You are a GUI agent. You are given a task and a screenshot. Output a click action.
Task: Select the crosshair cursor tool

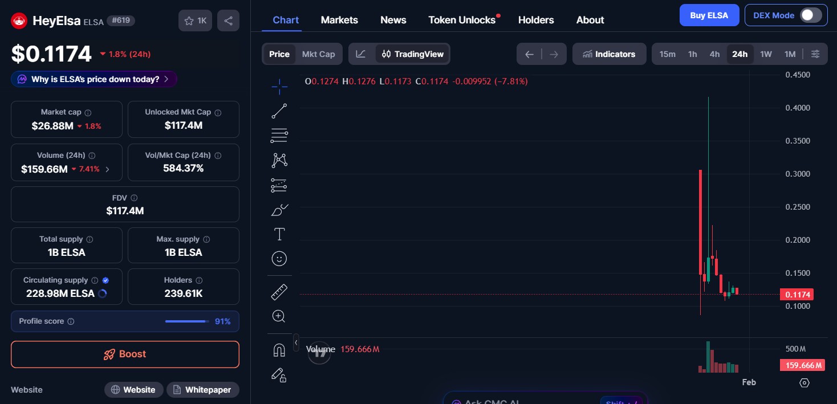(279, 87)
